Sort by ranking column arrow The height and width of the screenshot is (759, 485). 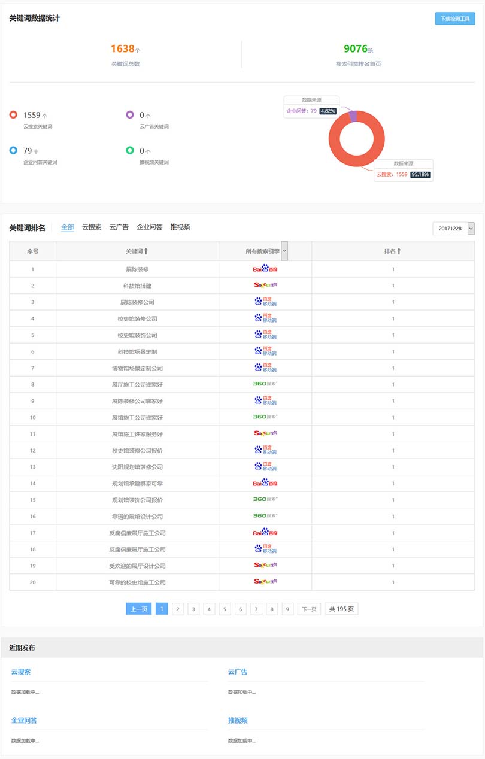[x=399, y=251]
